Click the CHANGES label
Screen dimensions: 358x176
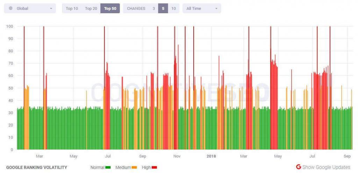tap(136, 8)
